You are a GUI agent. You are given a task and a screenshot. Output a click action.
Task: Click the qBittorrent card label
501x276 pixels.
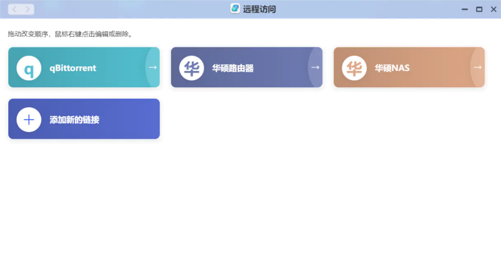(x=73, y=68)
